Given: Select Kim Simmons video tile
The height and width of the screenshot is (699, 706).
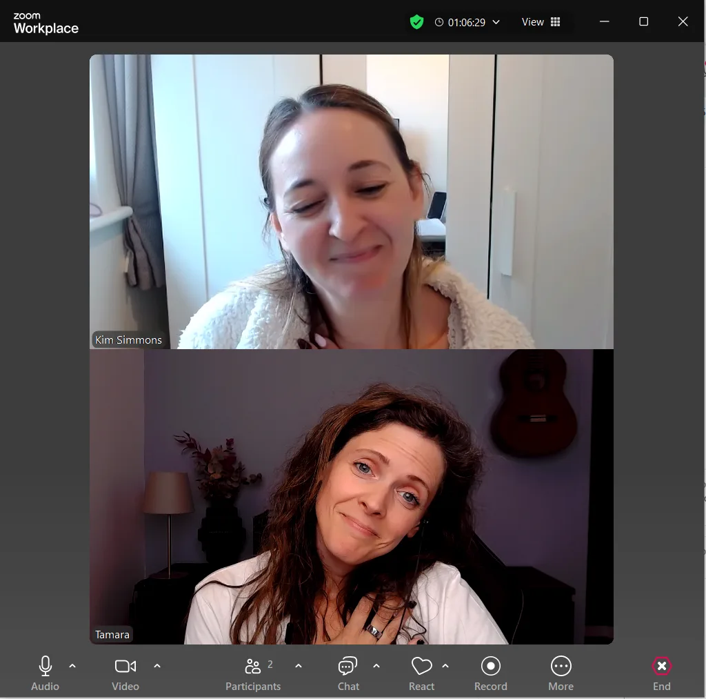Looking at the screenshot, I should [x=351, y=201].
